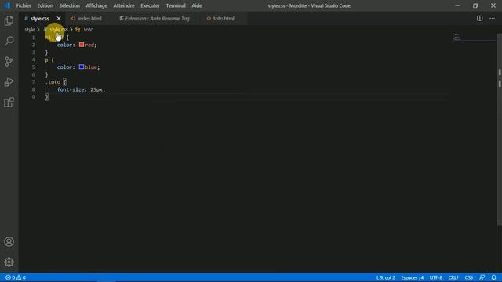502x282 pixels.
Task: Split the editor to the right
Action: (479, 19)
